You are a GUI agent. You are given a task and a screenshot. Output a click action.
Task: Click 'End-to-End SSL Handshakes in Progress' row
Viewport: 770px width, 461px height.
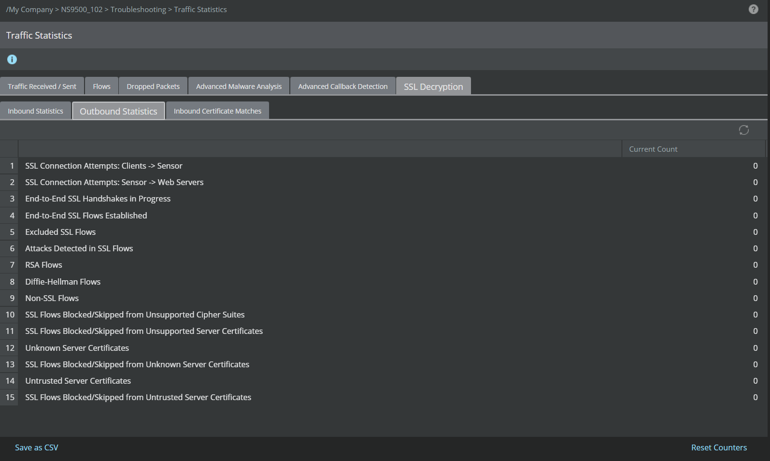383,199
